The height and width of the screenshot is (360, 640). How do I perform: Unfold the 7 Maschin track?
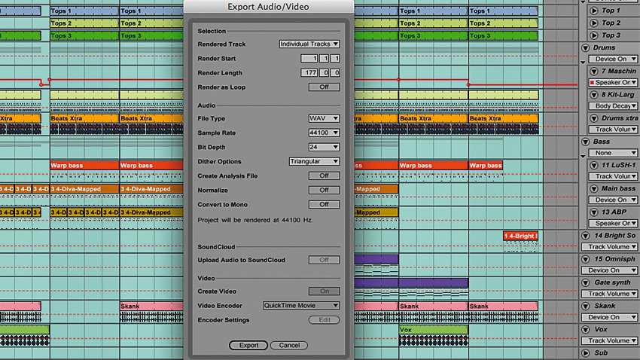(x=594, y=72)
